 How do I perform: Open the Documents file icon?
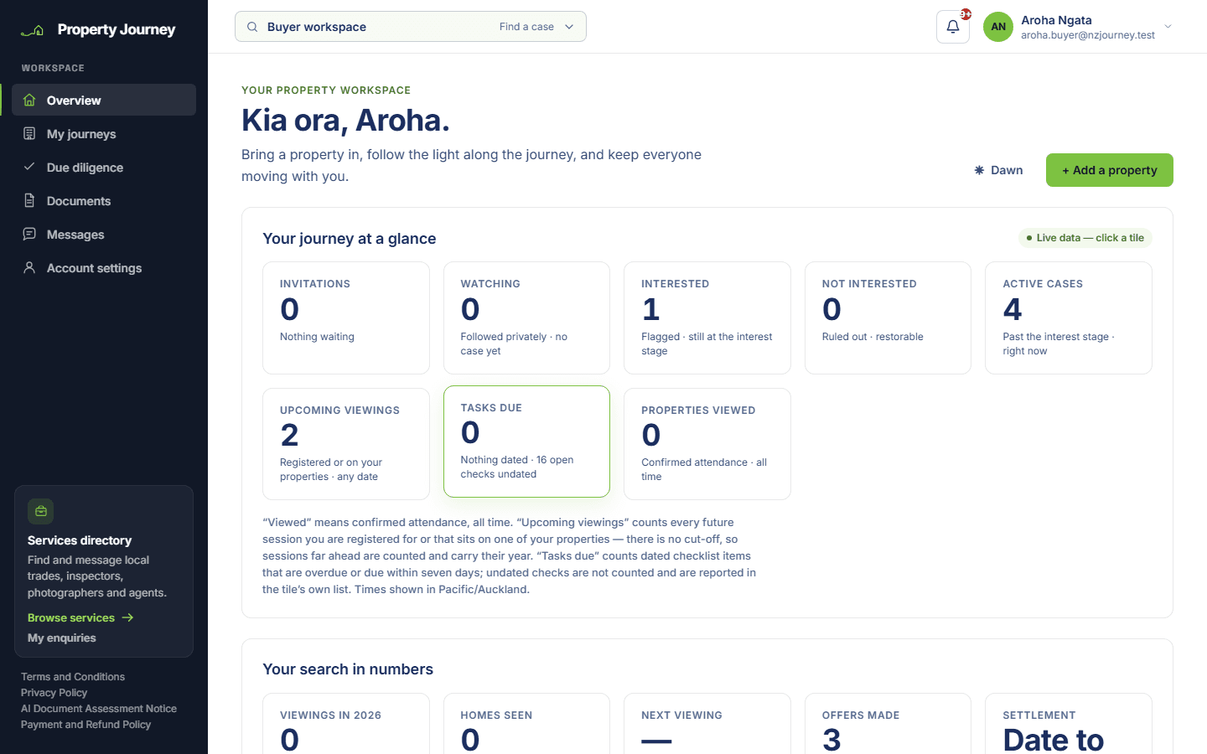(29, 200)
